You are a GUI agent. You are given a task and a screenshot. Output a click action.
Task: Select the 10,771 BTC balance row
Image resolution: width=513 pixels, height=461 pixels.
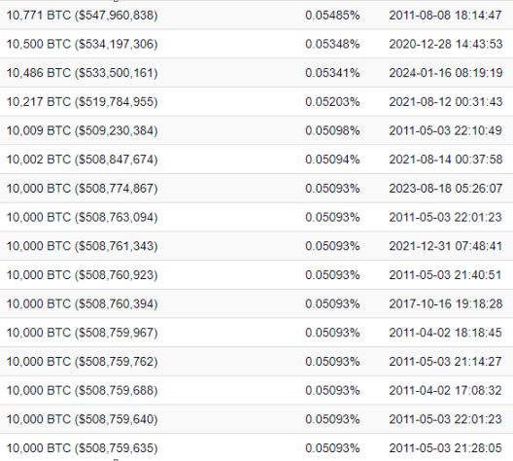pos(256,15)
